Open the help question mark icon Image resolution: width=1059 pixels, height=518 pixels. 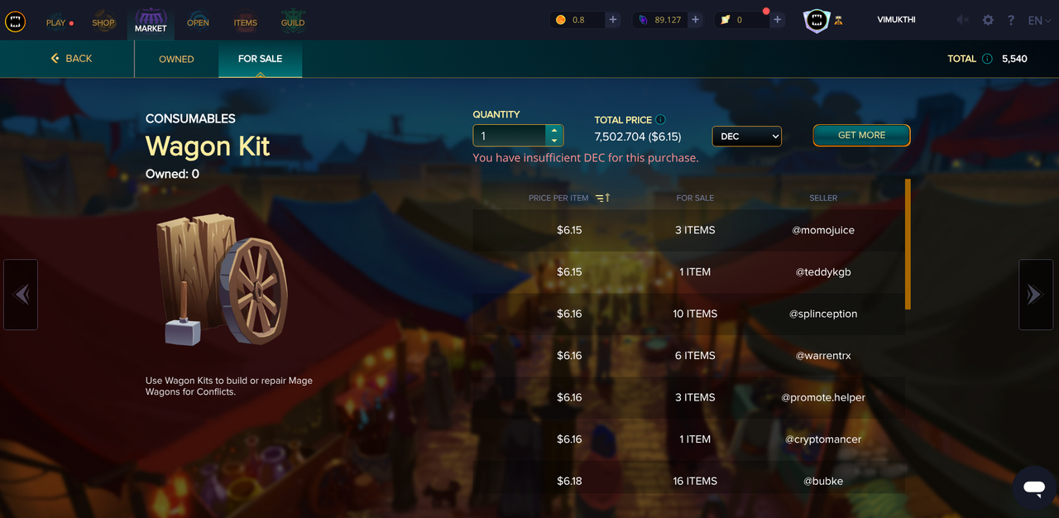(x=1011, y=20)
